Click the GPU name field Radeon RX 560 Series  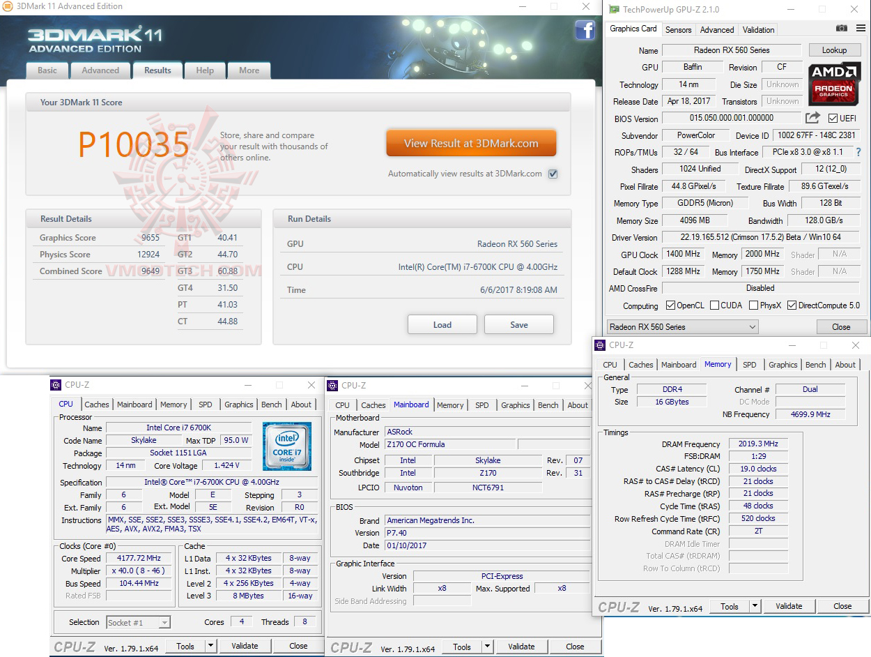(732, 50)
